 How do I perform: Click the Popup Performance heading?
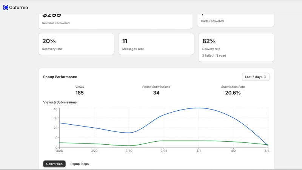pos(60,77)
